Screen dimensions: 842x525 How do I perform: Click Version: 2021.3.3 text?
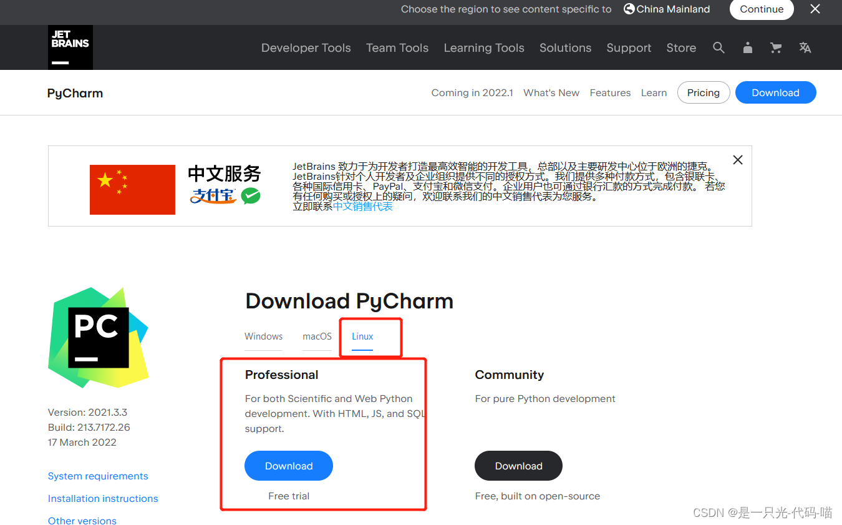[87, 412]
